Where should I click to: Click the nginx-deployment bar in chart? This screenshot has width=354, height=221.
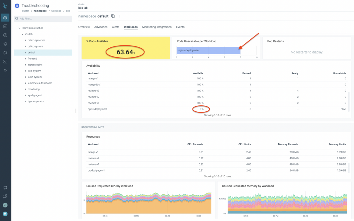click(x=208, y=50)
